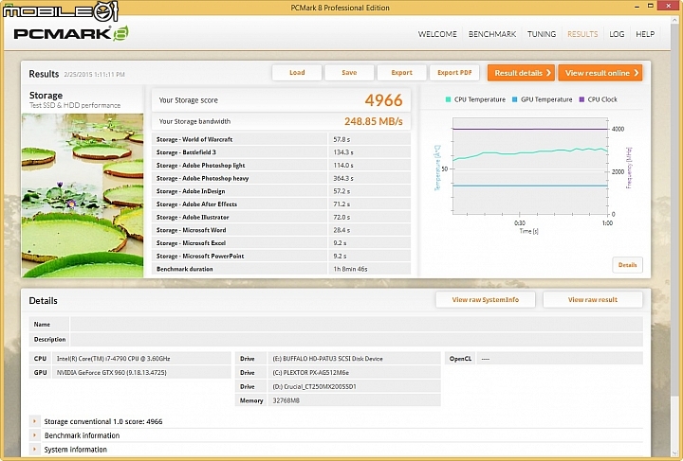Minimize the PCMark 8 window
Screen dimensions: 683x461
click(x=636, y=6)
